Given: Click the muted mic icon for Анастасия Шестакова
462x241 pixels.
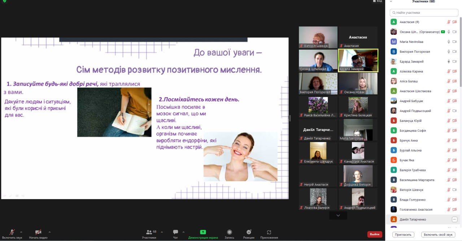Looking at the screenshot, I should click(449, 91).
